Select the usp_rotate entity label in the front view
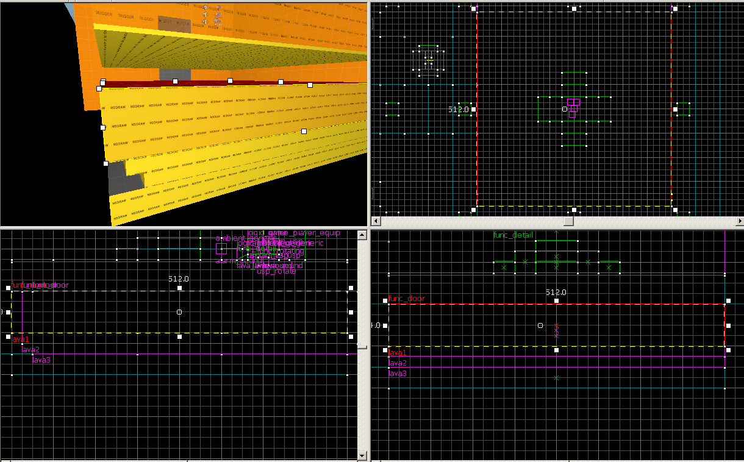Screen dimensions: 744x462 [x=276, y=271]
